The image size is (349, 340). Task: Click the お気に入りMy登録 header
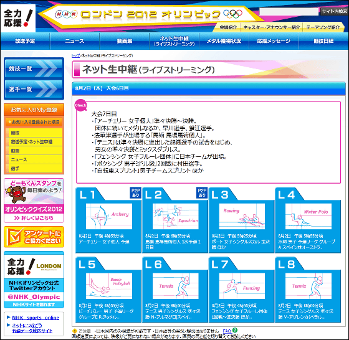click(x=34, y=110)
